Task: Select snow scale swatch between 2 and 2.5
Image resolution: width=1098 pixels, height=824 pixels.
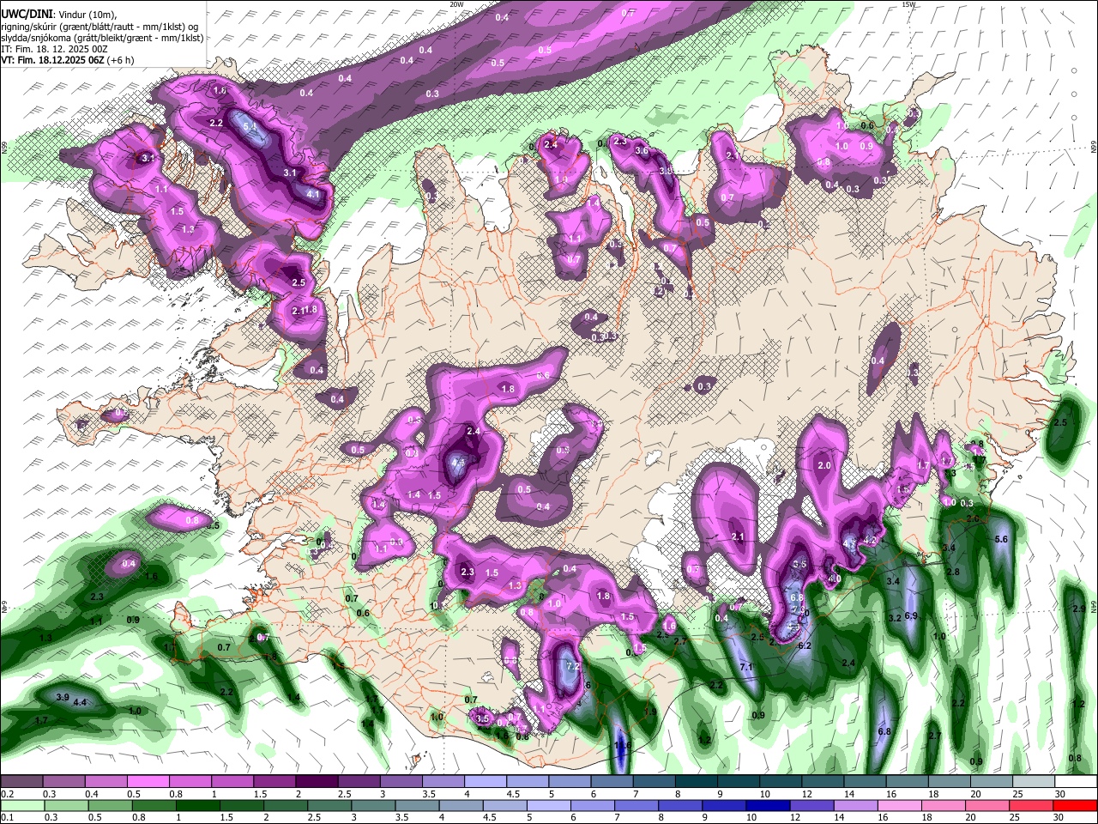Action: point(316,782)
